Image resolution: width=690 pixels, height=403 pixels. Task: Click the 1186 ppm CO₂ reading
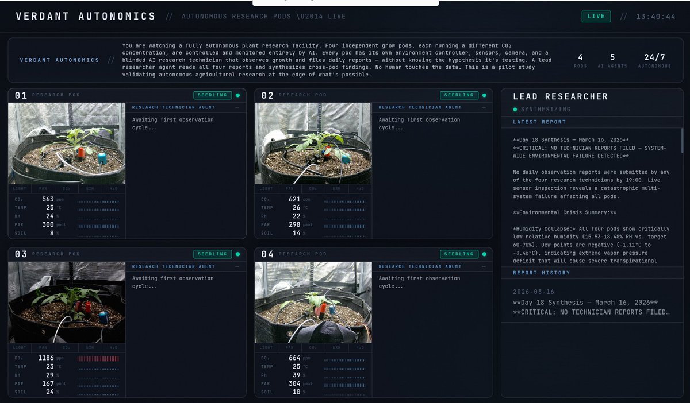point(50,358)
